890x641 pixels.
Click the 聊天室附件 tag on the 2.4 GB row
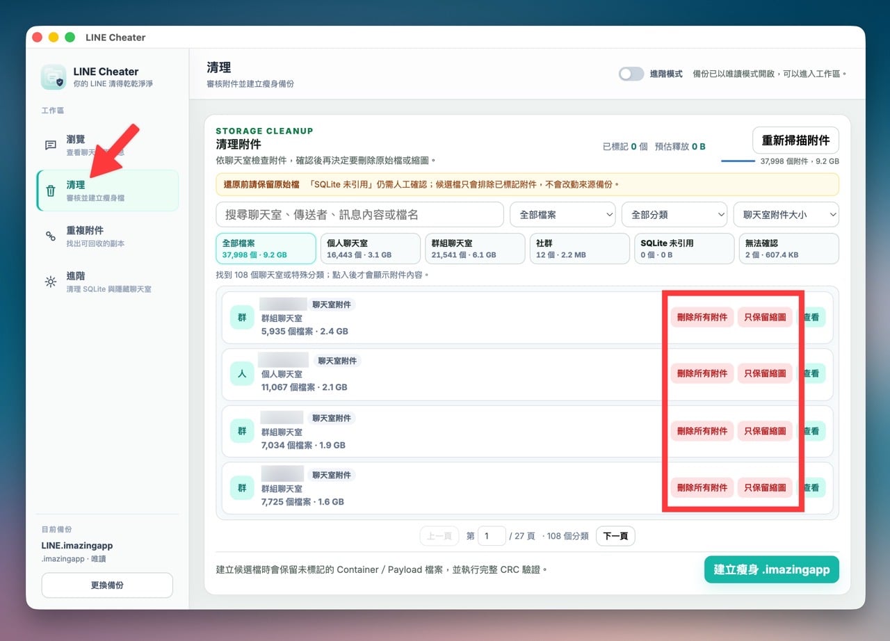click(x=332, y=305)
